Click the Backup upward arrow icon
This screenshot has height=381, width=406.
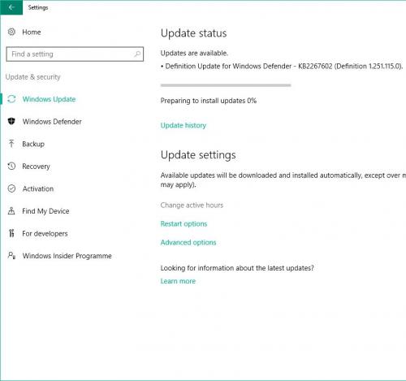click(11, 144)
